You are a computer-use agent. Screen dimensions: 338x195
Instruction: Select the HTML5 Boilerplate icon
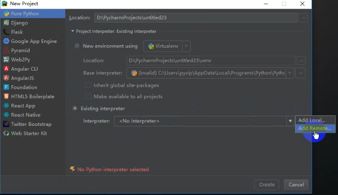click(x=6, y=96)
